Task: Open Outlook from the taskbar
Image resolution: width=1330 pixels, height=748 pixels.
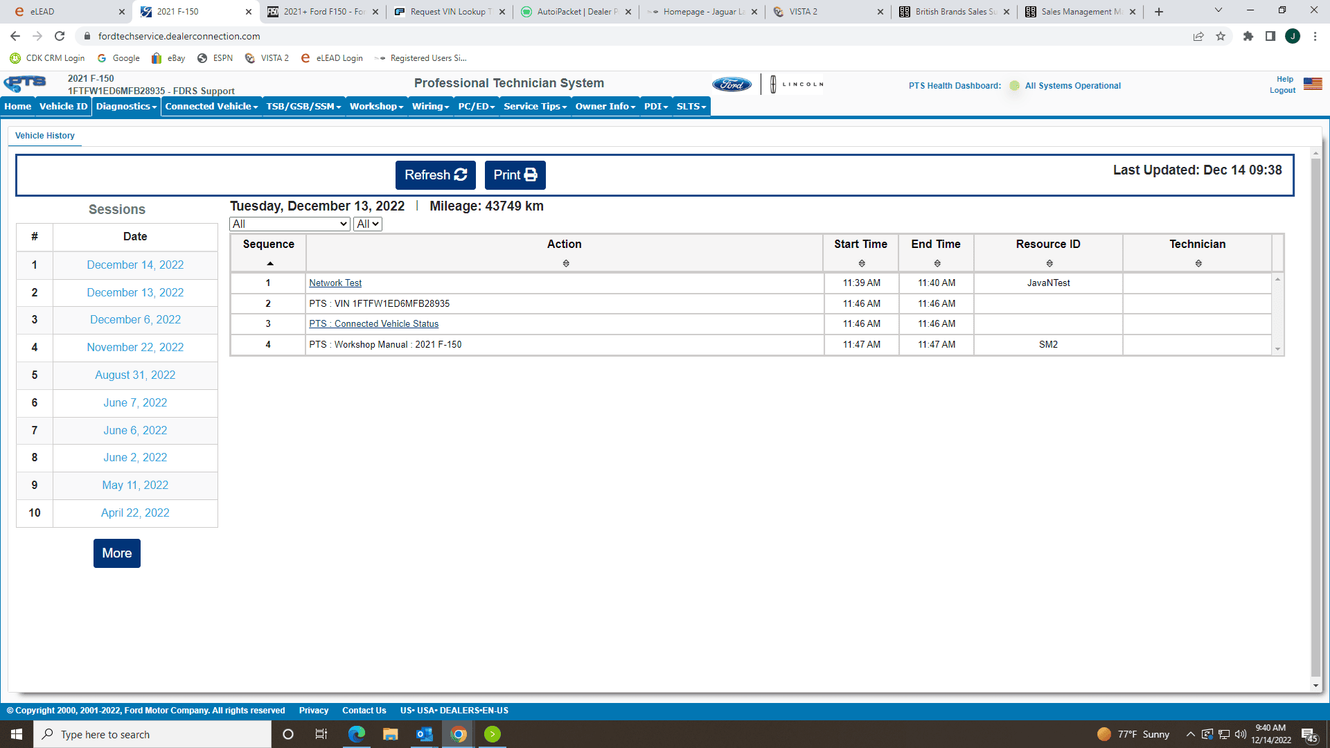Action: pos(424,734)
